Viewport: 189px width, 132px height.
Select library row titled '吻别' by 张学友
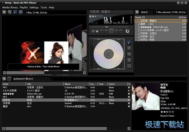pyautogui.click(x=66, y=100)
